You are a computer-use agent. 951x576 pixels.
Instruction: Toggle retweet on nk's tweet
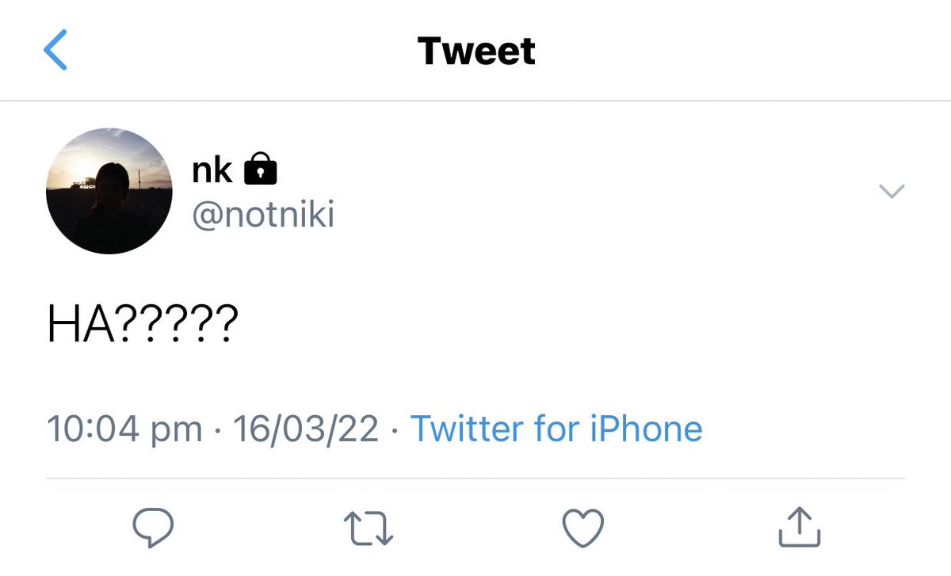(368, 528)
